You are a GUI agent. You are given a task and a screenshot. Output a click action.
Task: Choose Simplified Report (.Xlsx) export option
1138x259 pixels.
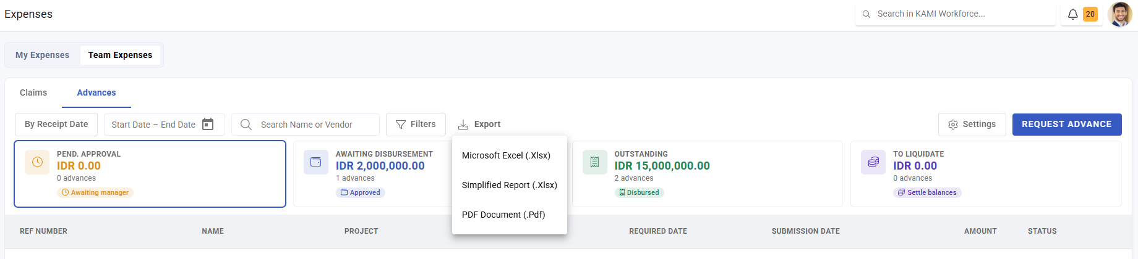[510, 185]
